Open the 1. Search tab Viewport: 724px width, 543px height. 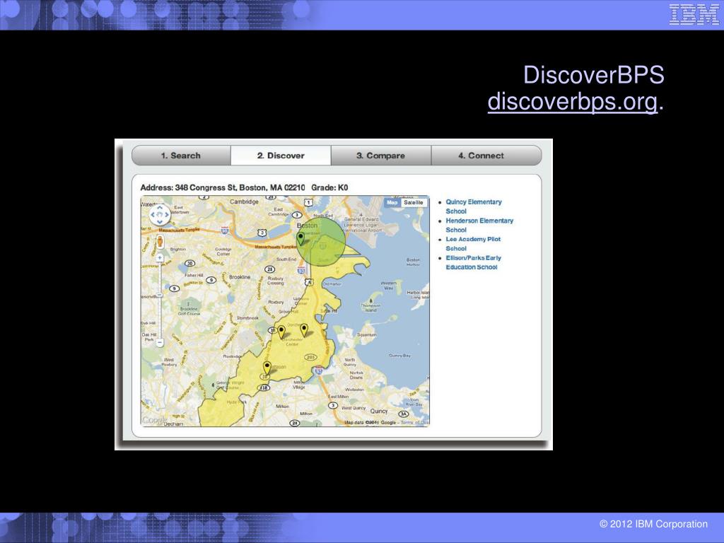(181, 156)
